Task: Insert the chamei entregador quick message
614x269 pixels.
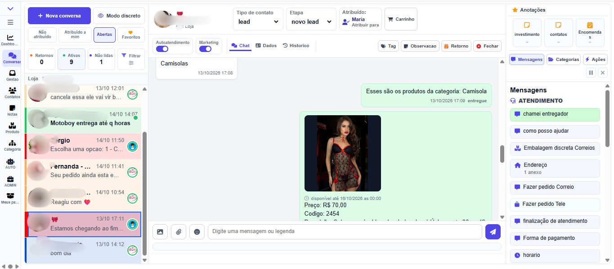Action: tap(555, 114)
